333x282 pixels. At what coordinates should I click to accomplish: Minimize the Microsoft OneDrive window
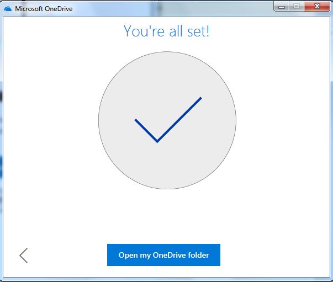pyautogui.click(x=283, y=7)
